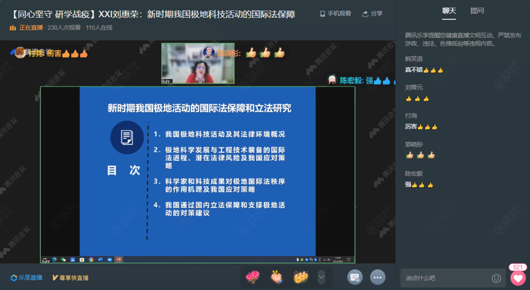Click the 分享 share button

(x=373, y=13)
